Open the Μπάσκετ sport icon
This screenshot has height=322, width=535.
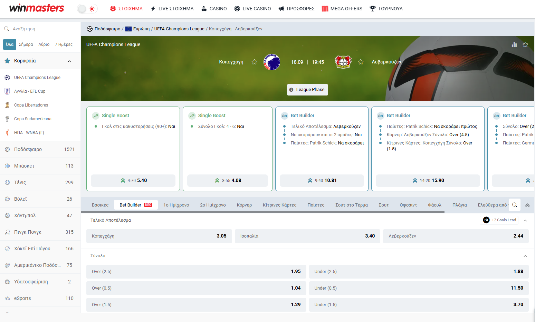8,166
